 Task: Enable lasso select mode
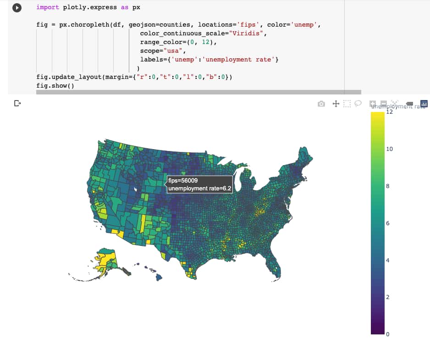click(358, 104)
